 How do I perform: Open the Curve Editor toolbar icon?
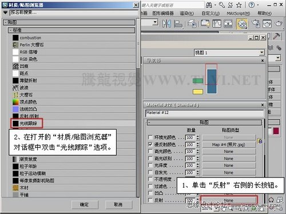click(217, 23)
